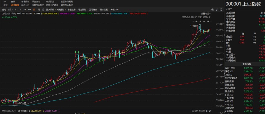Expand K线叠加 dropdown

[61, 10]
